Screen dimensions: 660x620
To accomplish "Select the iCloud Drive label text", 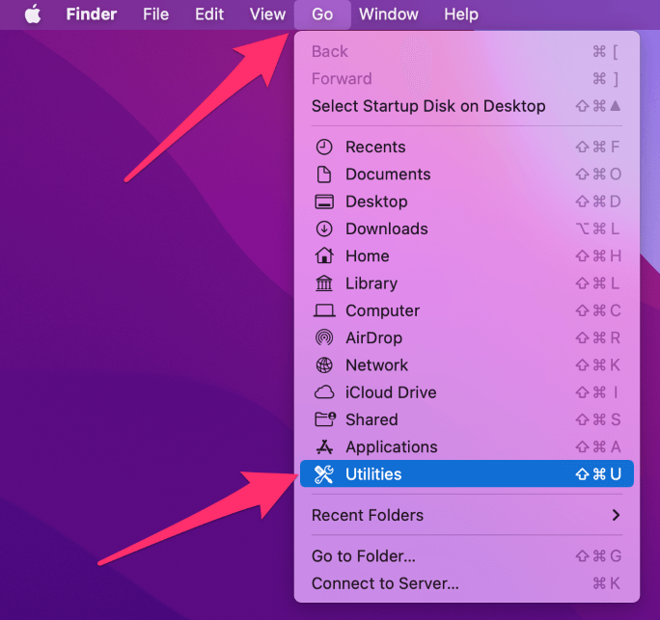I will click(x=391, y=392).
